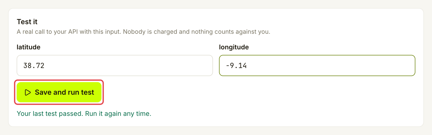Click the longitude field label

tap(234, 47)
